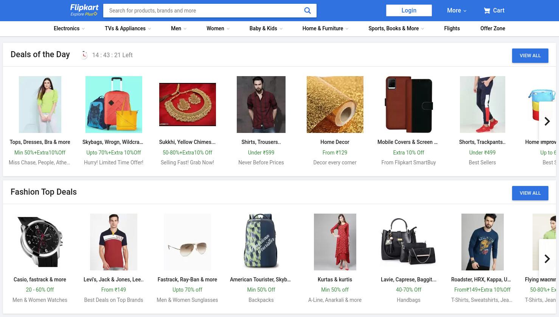Go to the Flights section
The width and height of the screenshot is (559, 317).
pyautogui.click(x=452, y=28)
